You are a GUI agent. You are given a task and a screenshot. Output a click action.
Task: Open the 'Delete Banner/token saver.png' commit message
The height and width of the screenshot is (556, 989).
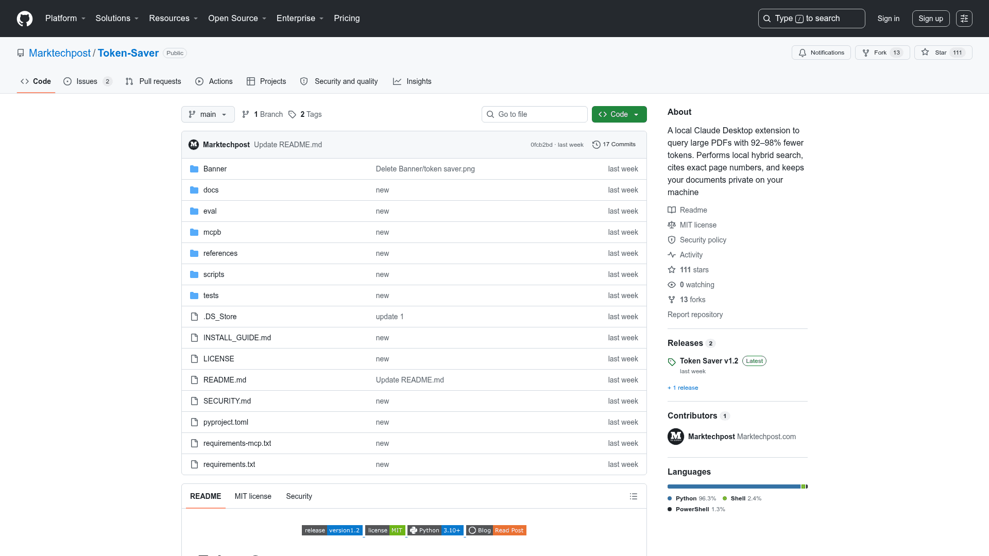pos(425,169)
